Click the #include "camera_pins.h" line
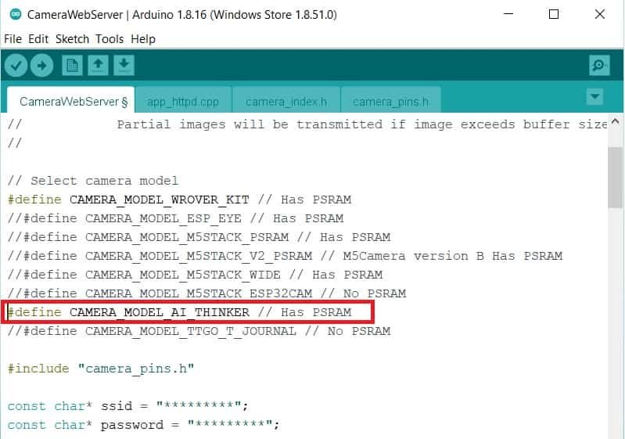The height and width of the screenshot is (439, 625). point(101,369)
